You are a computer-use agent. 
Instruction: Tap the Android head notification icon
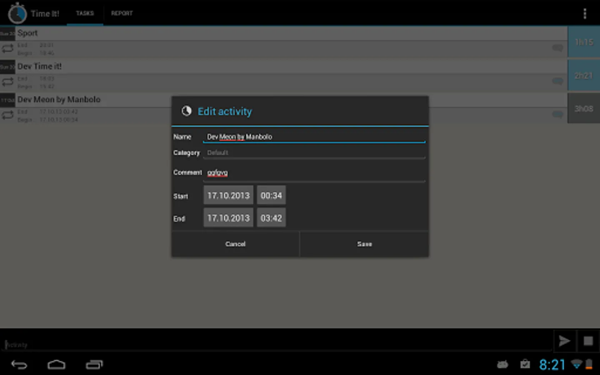point(502,365)
